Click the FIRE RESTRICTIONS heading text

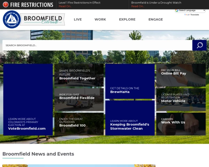click(32, 5)
